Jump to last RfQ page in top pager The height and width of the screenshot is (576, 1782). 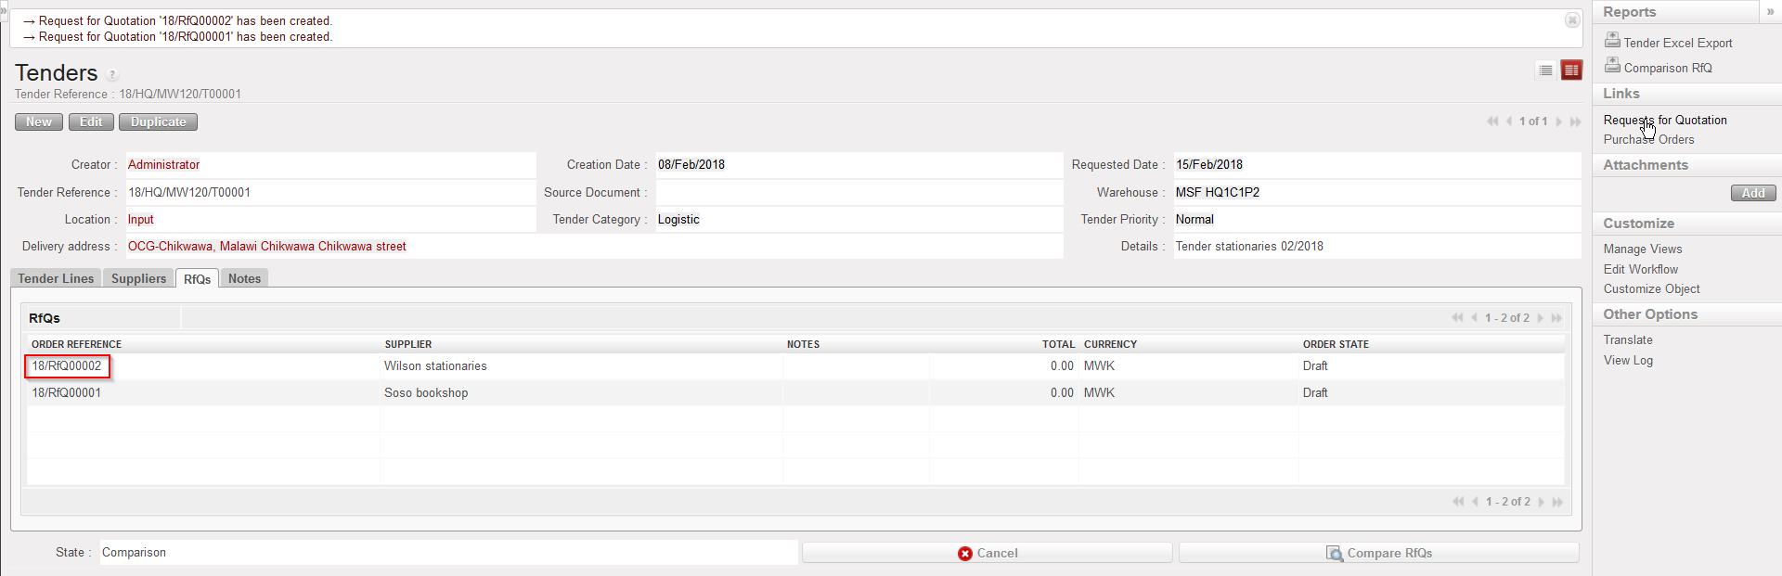pyautogui.click(x=1557, y=318)
